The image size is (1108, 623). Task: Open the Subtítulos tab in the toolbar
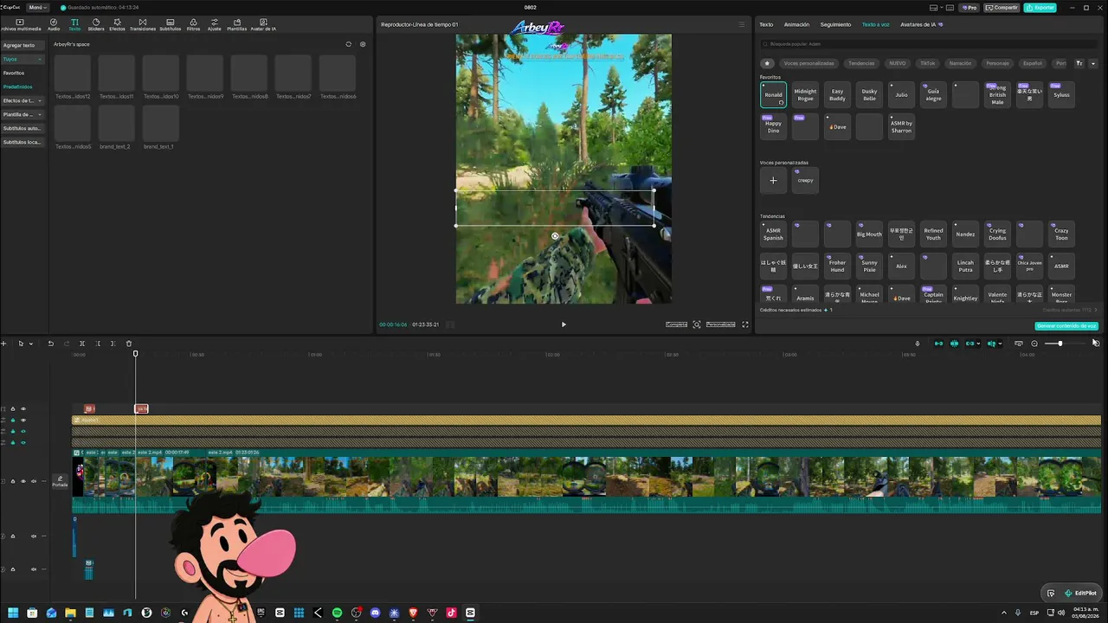(170, 24)
